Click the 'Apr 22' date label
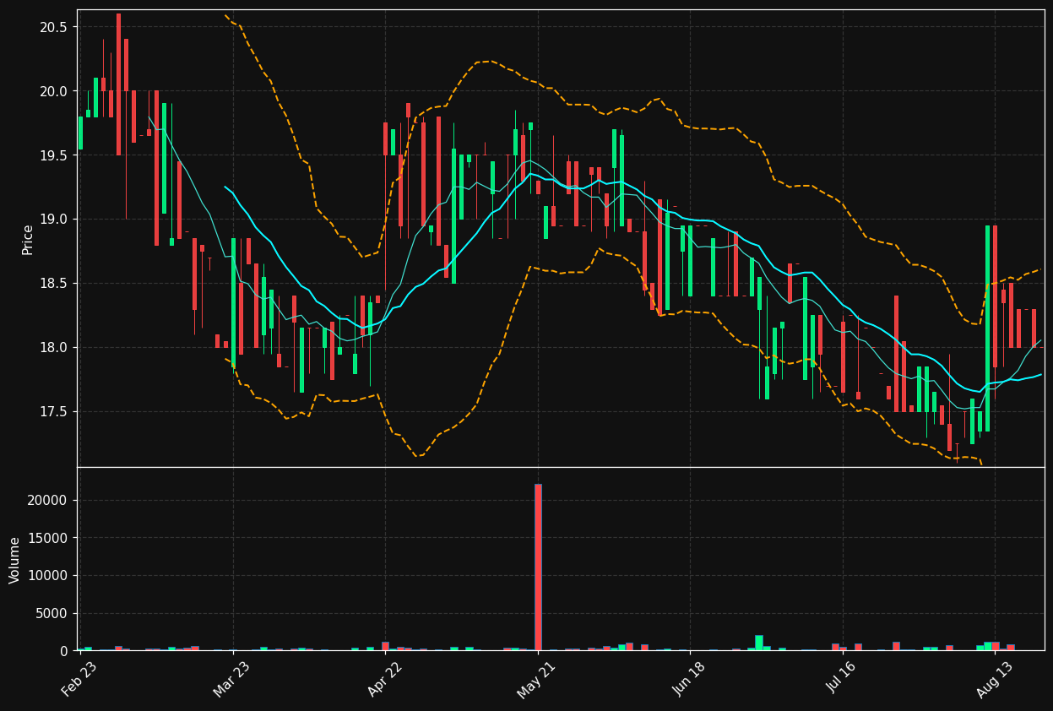The width and height of the screenshot is (1053, 711). click(x=384, y=679)
